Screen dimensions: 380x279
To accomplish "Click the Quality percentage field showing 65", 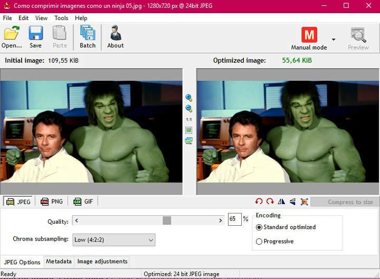I will [x=234, y=219].
